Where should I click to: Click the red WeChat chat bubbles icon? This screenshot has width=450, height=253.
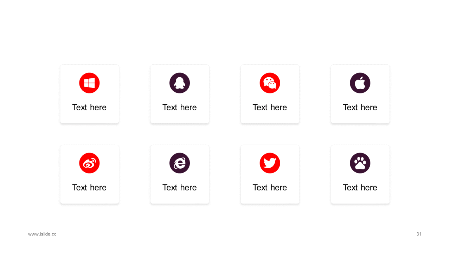click(270, 83)
